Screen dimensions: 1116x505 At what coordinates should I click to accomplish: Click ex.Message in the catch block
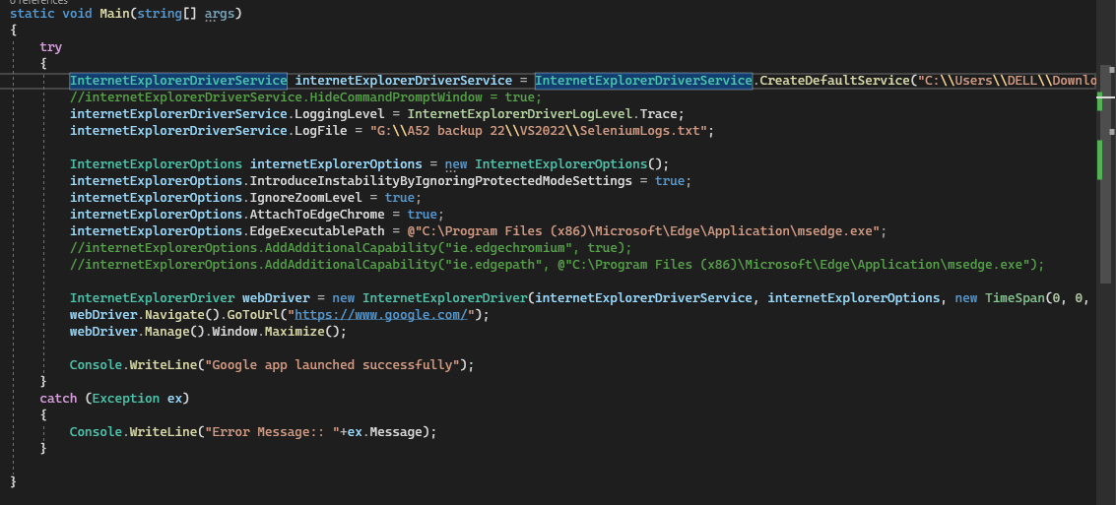coord(384,432)
